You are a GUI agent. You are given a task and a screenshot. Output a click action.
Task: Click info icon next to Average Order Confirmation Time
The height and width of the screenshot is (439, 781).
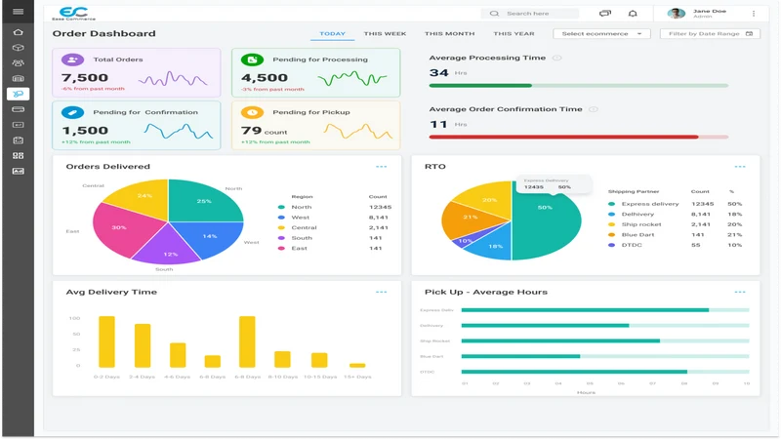coord(594,109)
